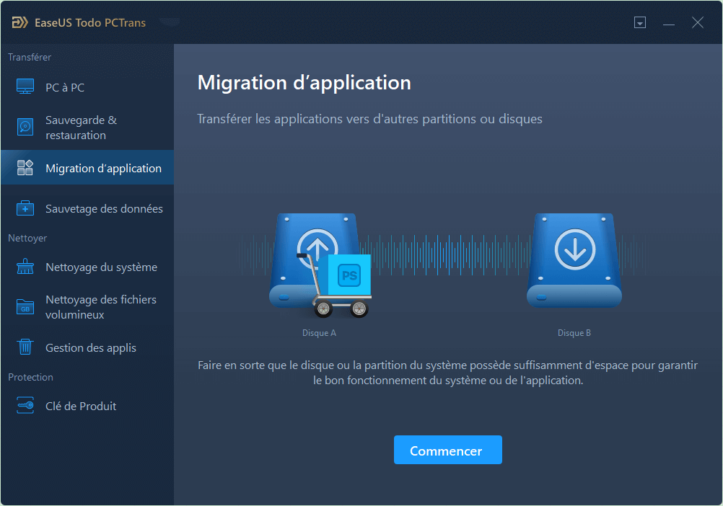Click the disk space warning paragraph
Image resolution: width=723 pixels, height=506 pixels.
pos(447,373)
